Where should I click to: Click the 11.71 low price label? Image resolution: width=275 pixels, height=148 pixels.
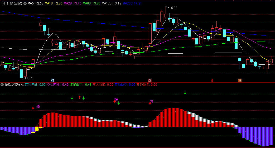point(28,78)
